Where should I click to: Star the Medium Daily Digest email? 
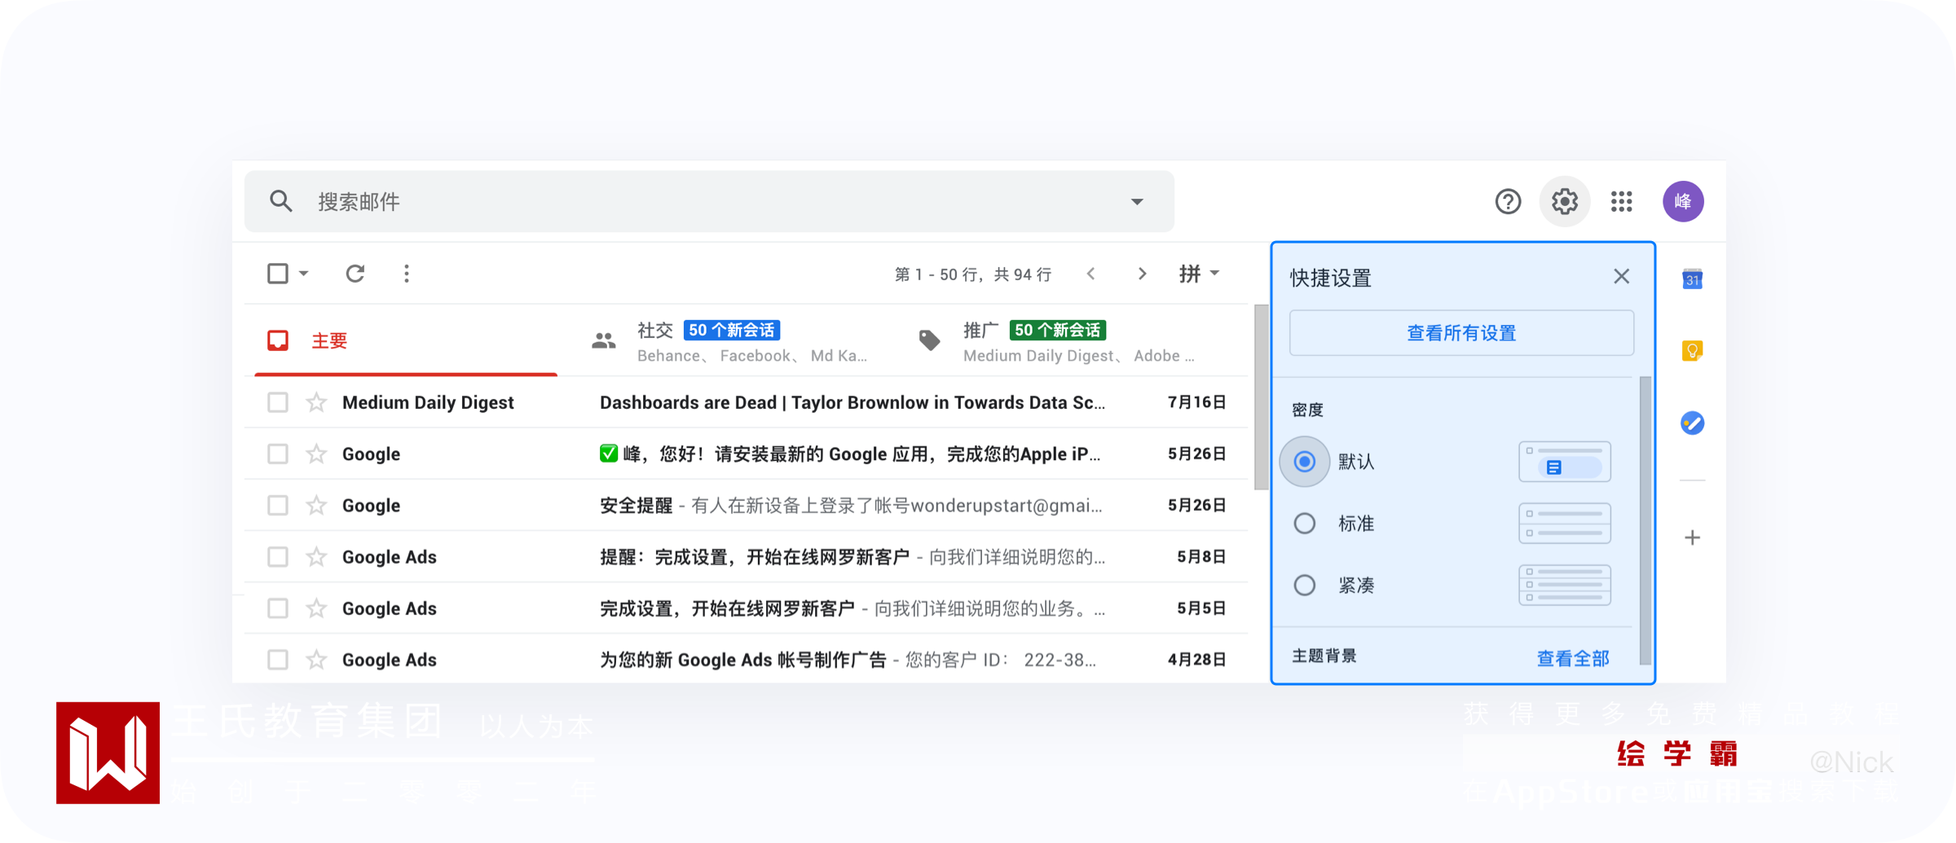(x=316, y=402)
